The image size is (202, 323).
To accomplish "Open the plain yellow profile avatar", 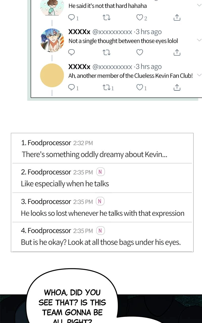I will (52, 75).
